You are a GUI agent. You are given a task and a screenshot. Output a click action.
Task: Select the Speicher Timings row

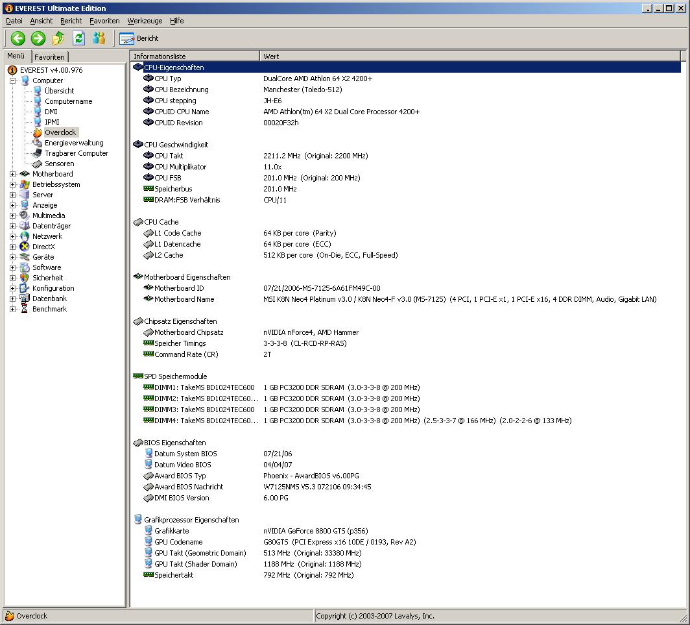coord(406,343)
